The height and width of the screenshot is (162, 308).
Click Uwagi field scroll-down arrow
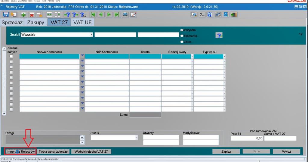coord(82,142)
